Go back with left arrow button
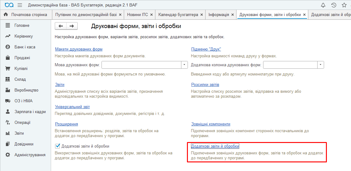Screen dimensions: 351x171 61,26
